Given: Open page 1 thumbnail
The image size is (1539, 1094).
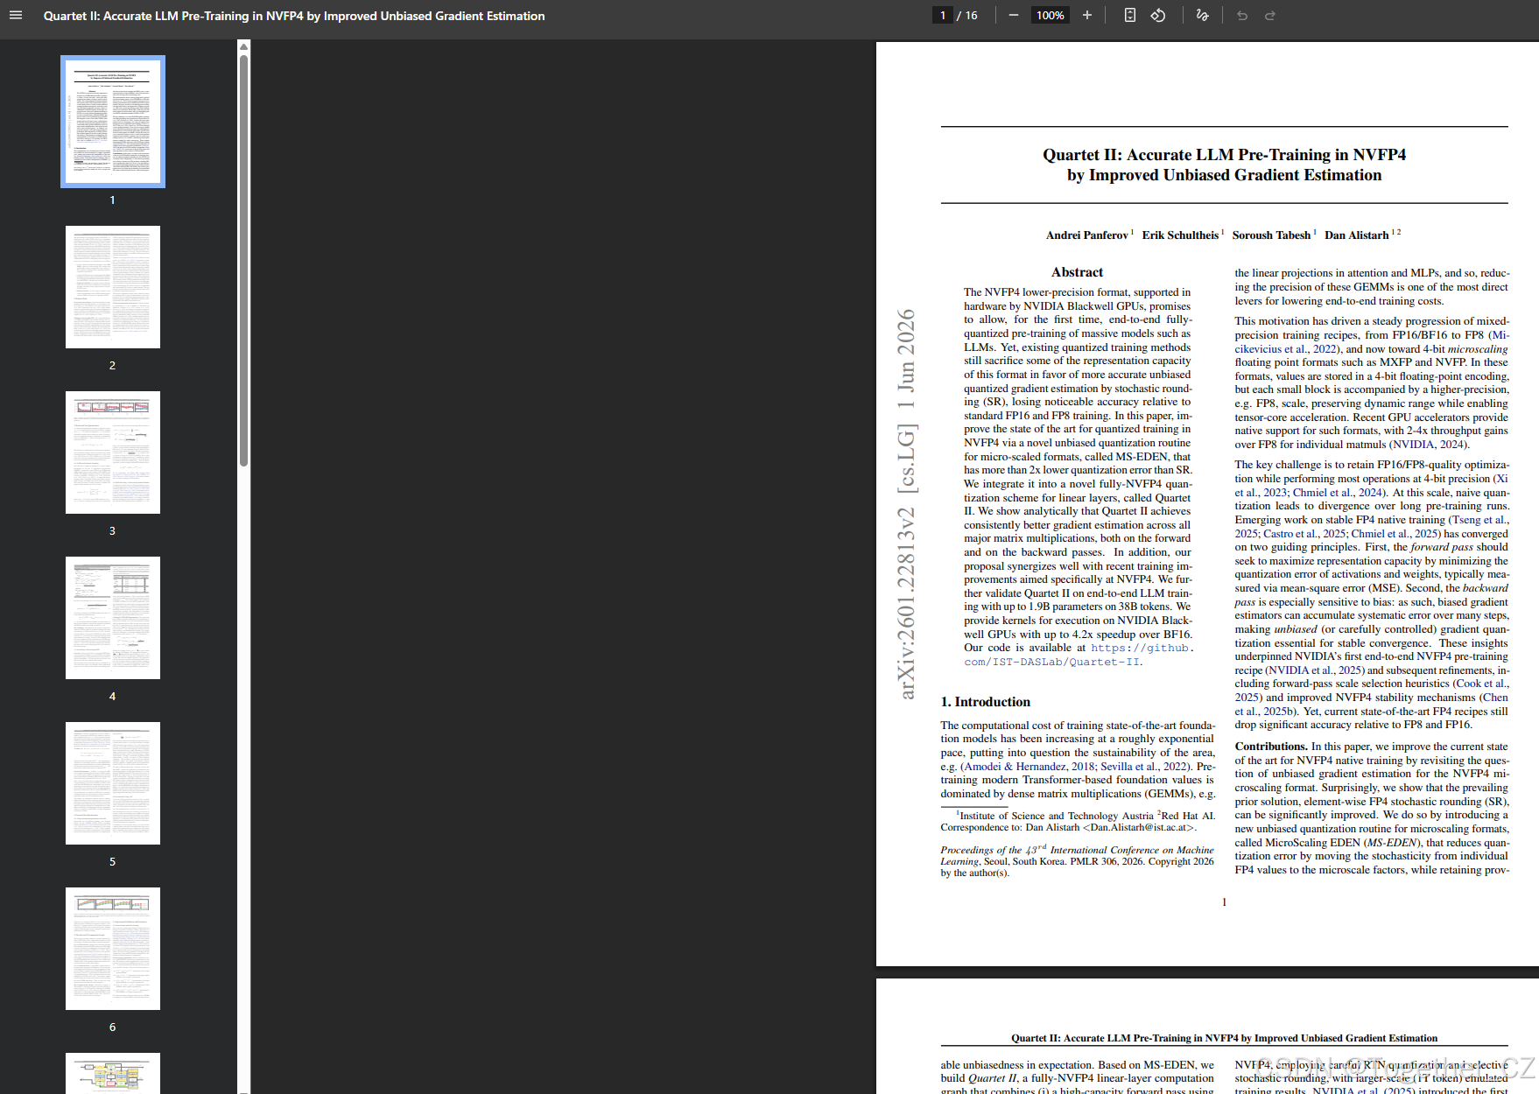Looking at the screenshot, I should pyautogui.click(x=113, y=122).
